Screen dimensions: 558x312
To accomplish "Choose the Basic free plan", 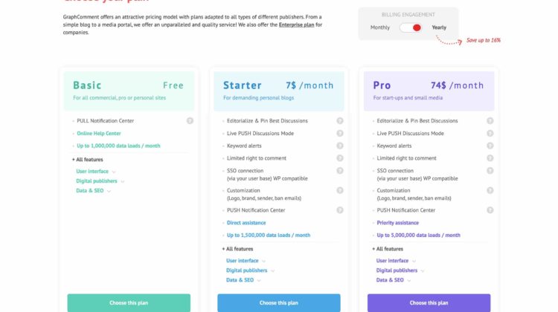I will point(129,303).
